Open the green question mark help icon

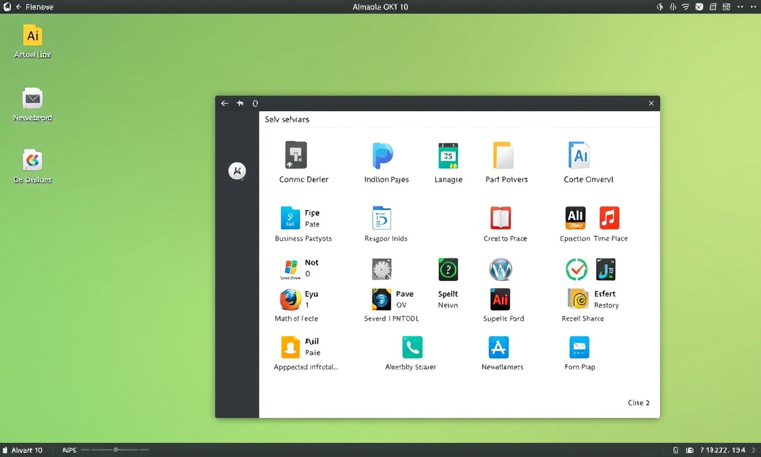(448, 270)
